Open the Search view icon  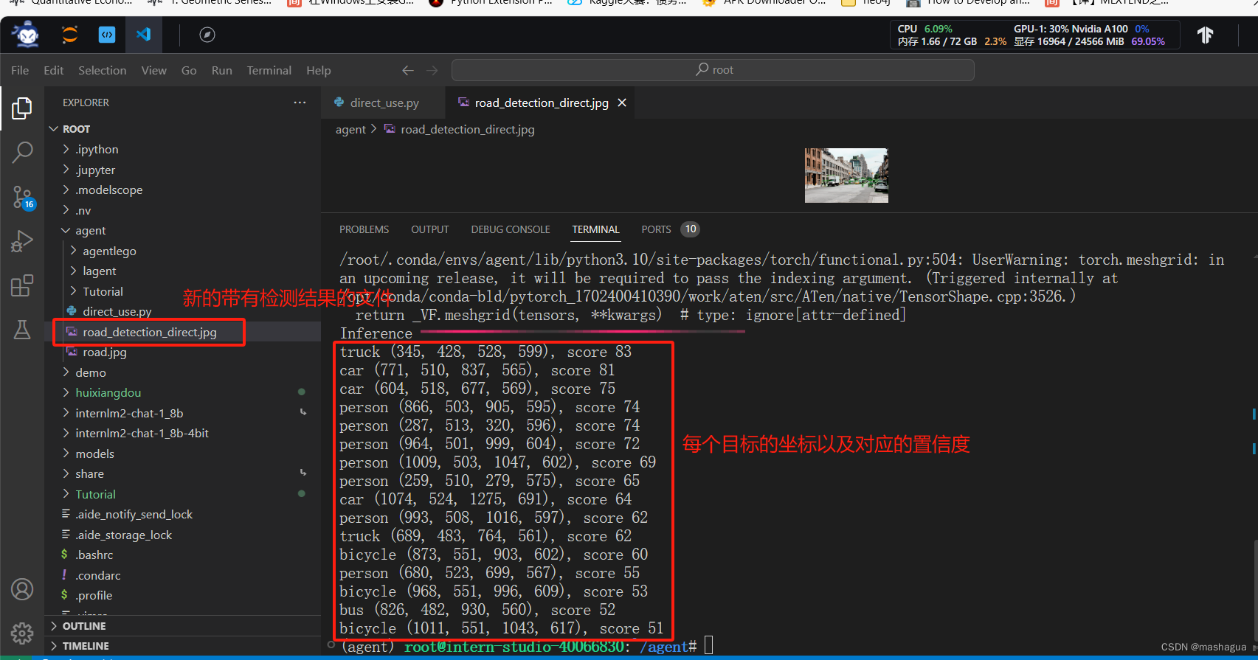(x=22, y=153)
